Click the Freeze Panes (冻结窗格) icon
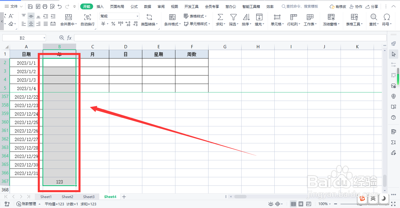 click(x=331, y=17)
